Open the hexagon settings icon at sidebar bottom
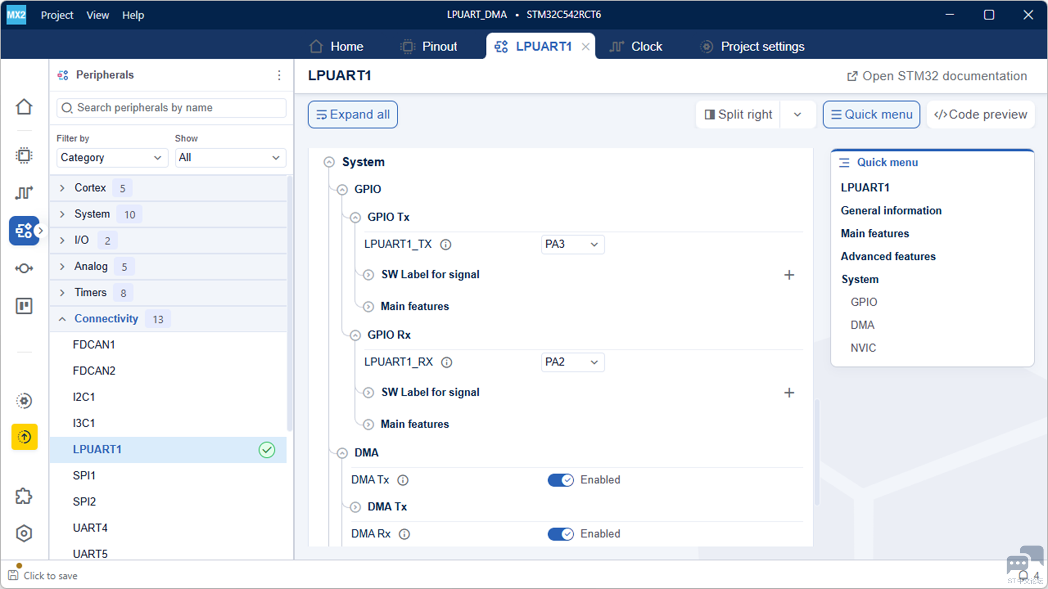 click(x=24, y=534)
